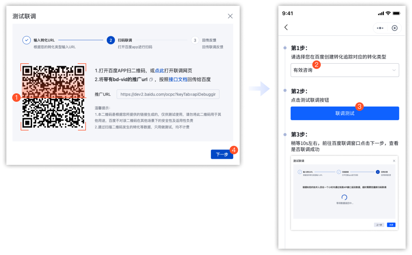
Task: Click the 回传反馈 step label
Action: click(209, 40)
